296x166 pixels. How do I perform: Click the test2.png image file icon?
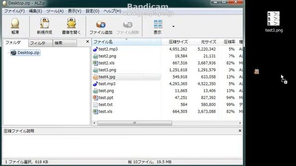pyautogui.click(x=96, y=56)
